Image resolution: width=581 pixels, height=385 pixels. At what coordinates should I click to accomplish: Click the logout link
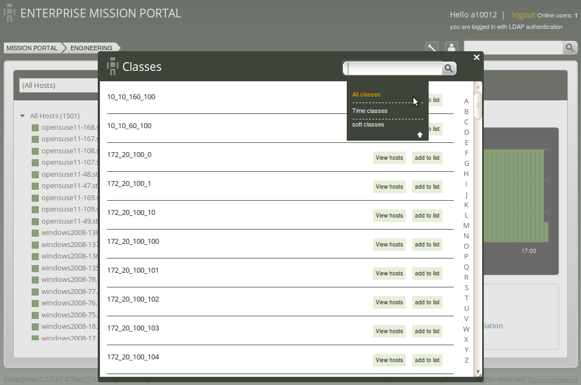point(523,15)
